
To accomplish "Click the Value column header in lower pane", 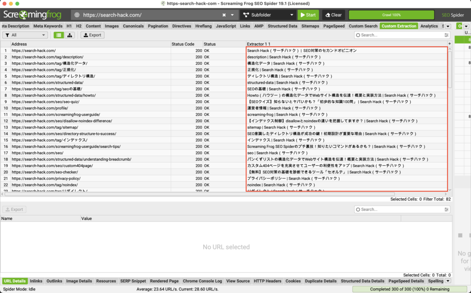I will click(241, 219).
